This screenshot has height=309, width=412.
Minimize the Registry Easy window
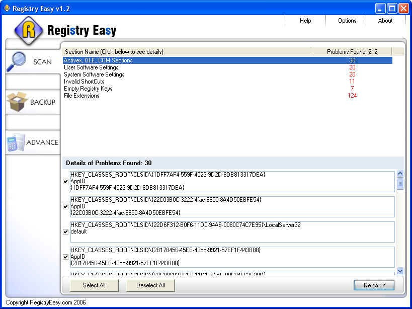pos(380,9)
